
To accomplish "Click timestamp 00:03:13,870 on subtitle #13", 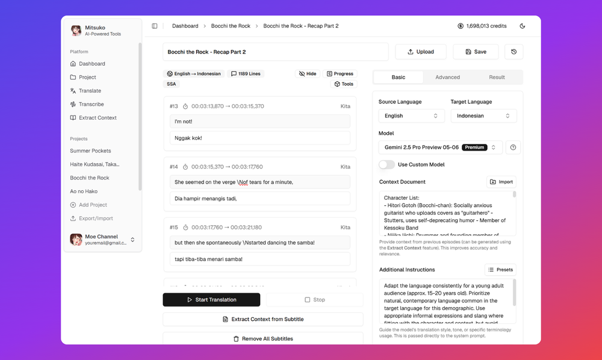I will tap(207, 107).
